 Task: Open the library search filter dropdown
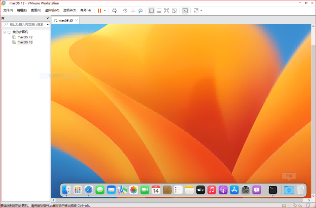point(48,24)
